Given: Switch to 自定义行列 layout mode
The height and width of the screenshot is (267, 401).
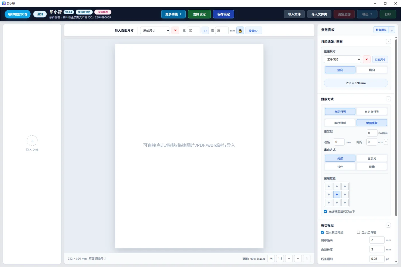Looking at the screenshot, I should tap(372, 112).
